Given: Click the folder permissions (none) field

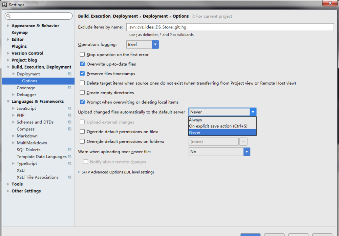Looking at the screenshot, I should (x=214, y=142).
